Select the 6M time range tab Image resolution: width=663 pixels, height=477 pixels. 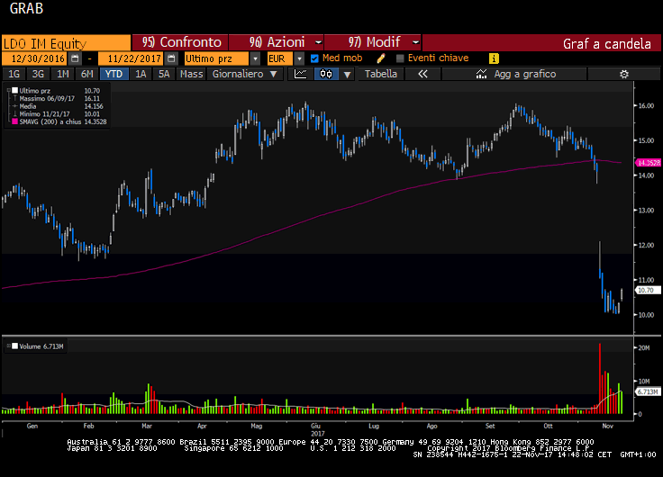pos(86,75)
